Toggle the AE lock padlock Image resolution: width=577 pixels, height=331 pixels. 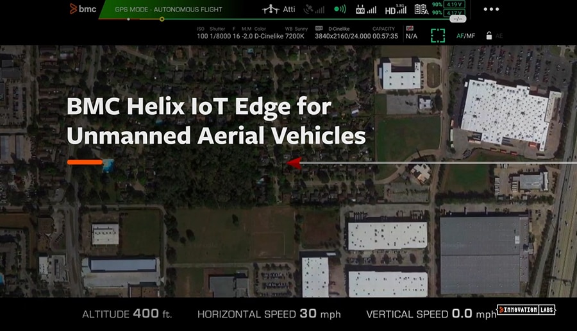pyautogui.click(x=489, y=36)
